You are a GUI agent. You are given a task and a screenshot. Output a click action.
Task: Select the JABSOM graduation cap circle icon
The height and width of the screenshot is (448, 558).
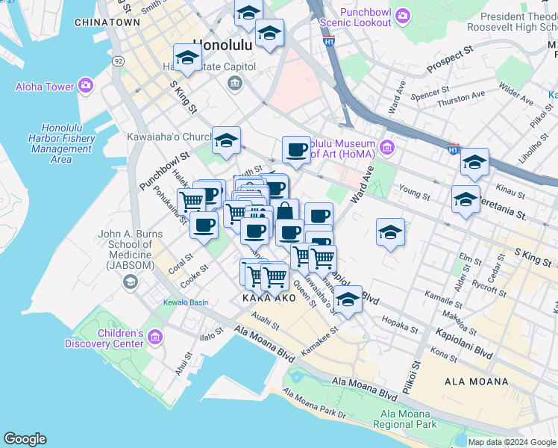click(131, 282)
